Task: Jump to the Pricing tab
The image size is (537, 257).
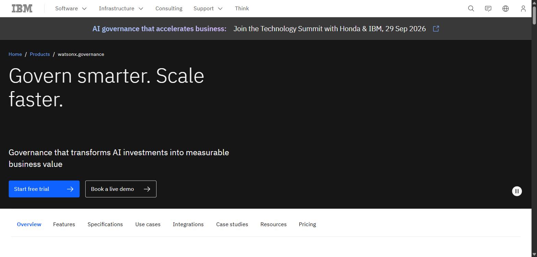Action: pyautogui.click(x=308, y=224)
